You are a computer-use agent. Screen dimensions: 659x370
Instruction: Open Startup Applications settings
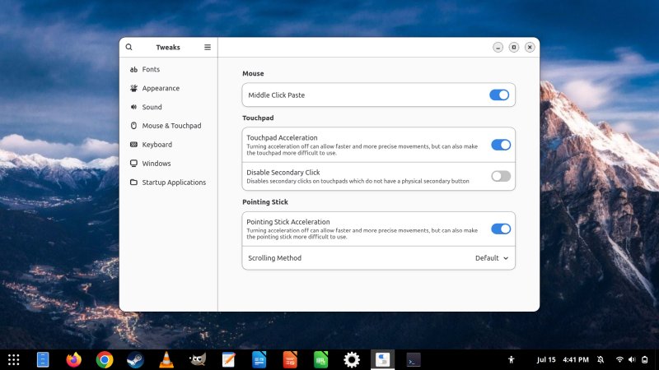coord(173,183)
